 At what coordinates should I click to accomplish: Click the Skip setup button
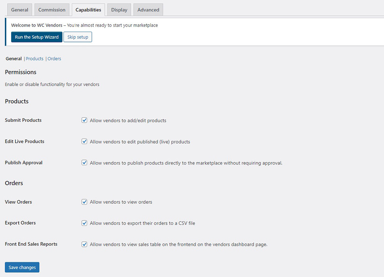[x=78, y=37]
